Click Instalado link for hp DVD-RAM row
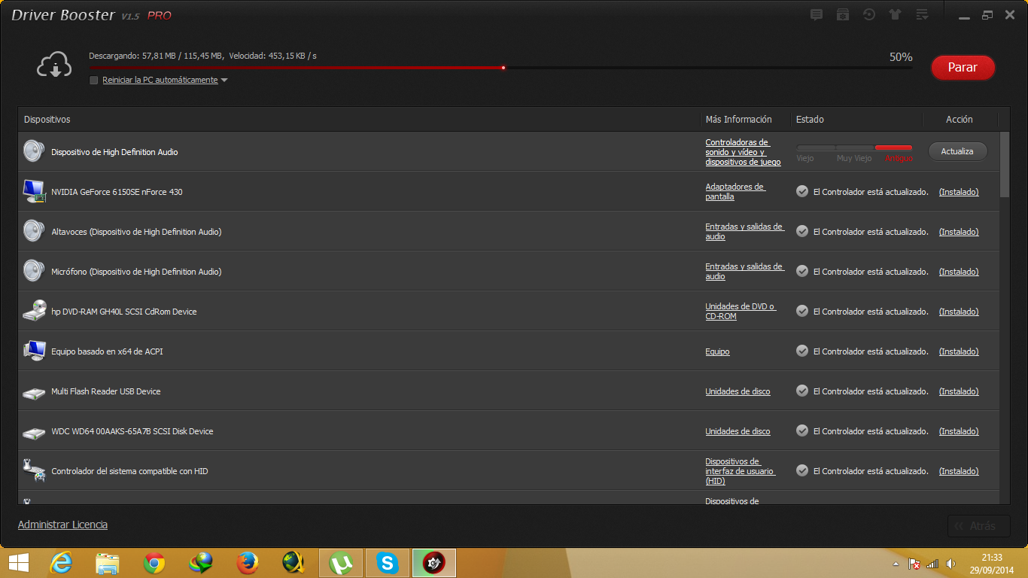Screen dimensions: 1028x578 point(959,312)
